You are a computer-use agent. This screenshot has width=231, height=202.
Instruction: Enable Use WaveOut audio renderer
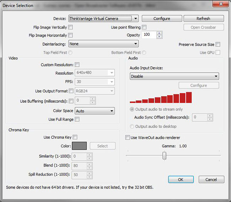128,138
